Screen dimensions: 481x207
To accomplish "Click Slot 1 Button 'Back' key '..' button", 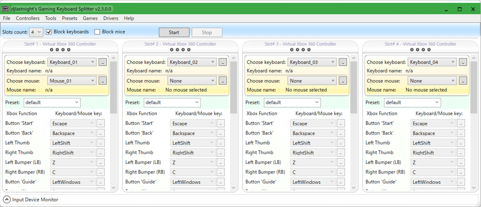I will pyautogui.click(x=101, y=133).
